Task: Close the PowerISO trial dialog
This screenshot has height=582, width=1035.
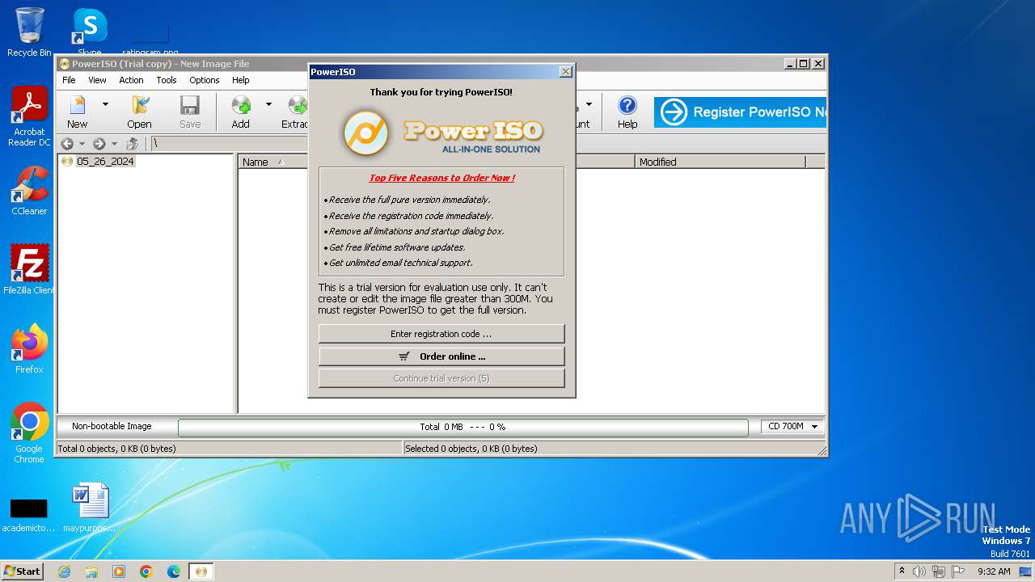Action: point(566,72)
